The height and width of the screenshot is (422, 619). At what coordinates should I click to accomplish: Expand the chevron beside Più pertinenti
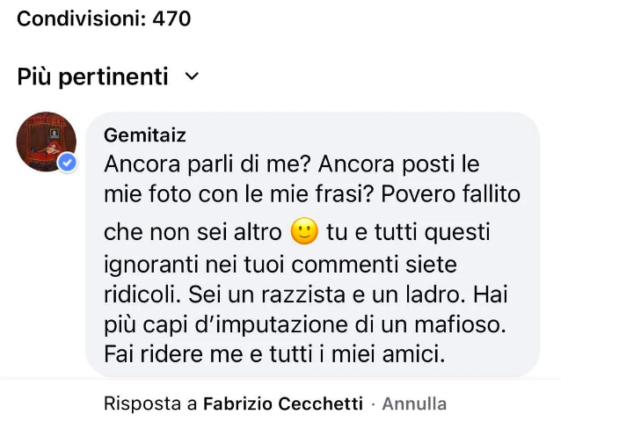(x=192, y=77)
